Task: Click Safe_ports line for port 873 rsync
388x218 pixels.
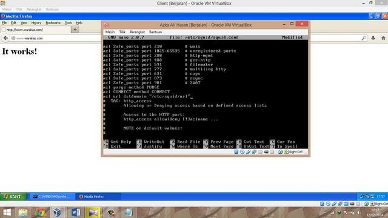Action: point(153,78)
